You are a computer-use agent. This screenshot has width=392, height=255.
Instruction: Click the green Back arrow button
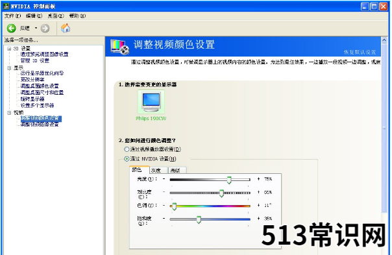tap(11, 29)
